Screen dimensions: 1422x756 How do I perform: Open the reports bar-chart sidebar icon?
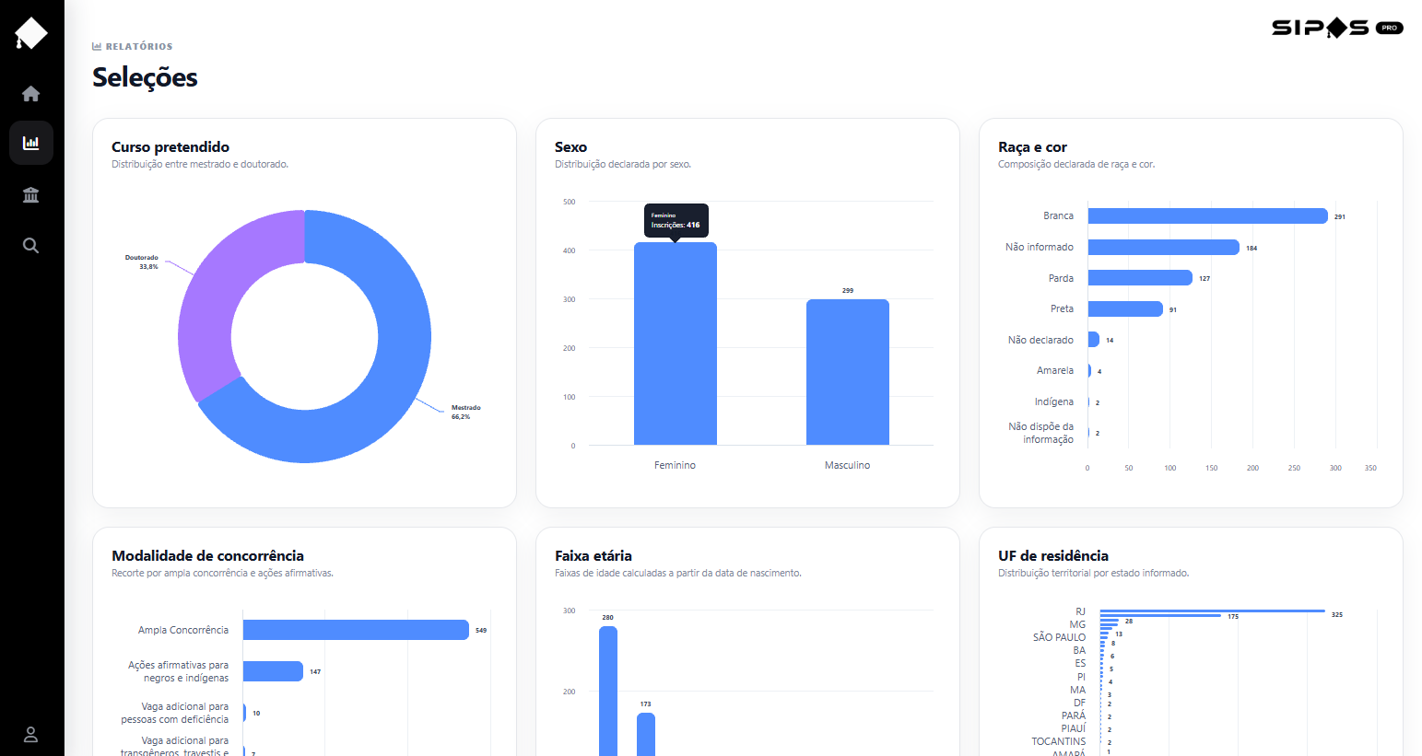tap(31, 143)
